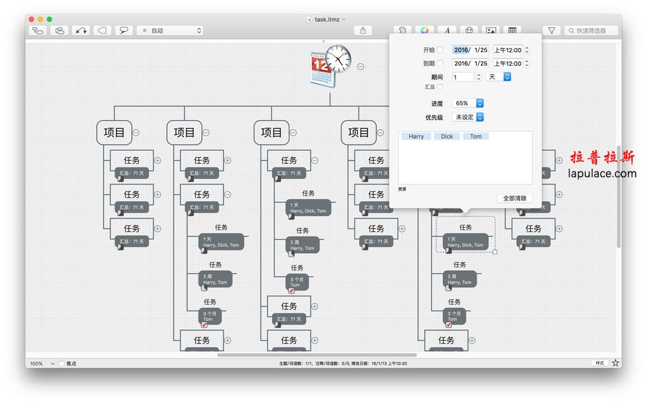Click the add child topic toolbar icon
The height and width of the screenshot is (404, 647).
(x=38, y=30)
